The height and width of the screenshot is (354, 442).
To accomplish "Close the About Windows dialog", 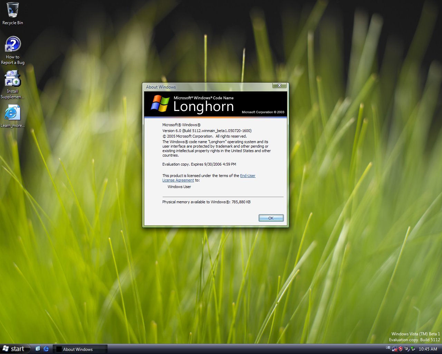I will tap(279, 85).
